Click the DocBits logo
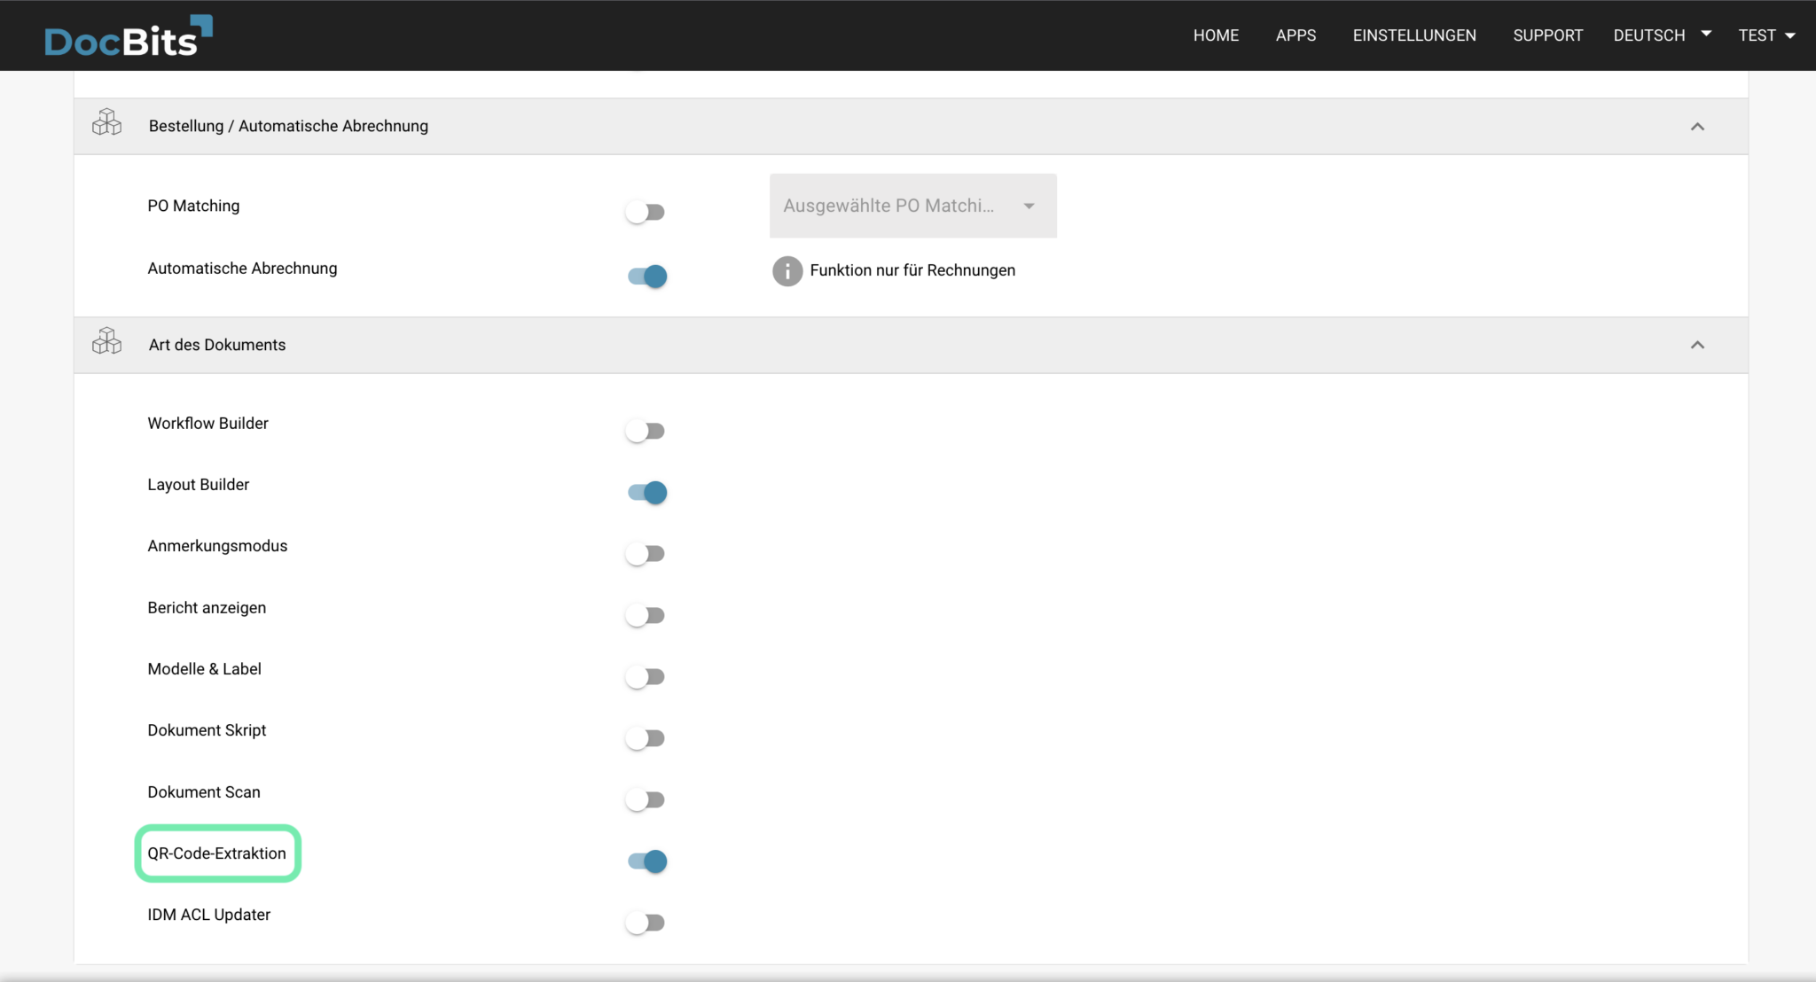Viewport: 1816px width, 982px height. 128,37
